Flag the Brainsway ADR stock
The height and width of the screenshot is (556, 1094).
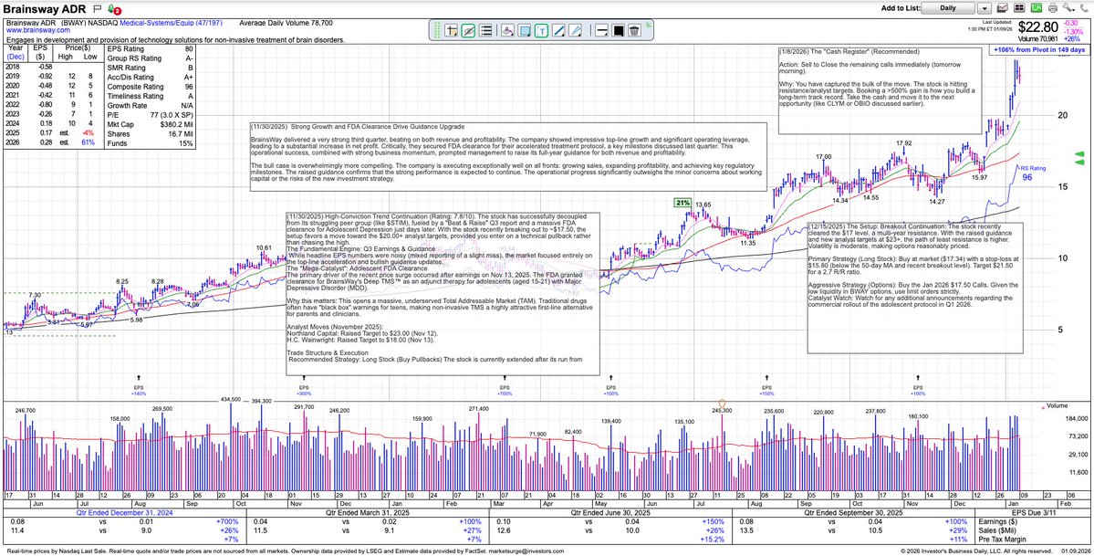coord(97,8)
